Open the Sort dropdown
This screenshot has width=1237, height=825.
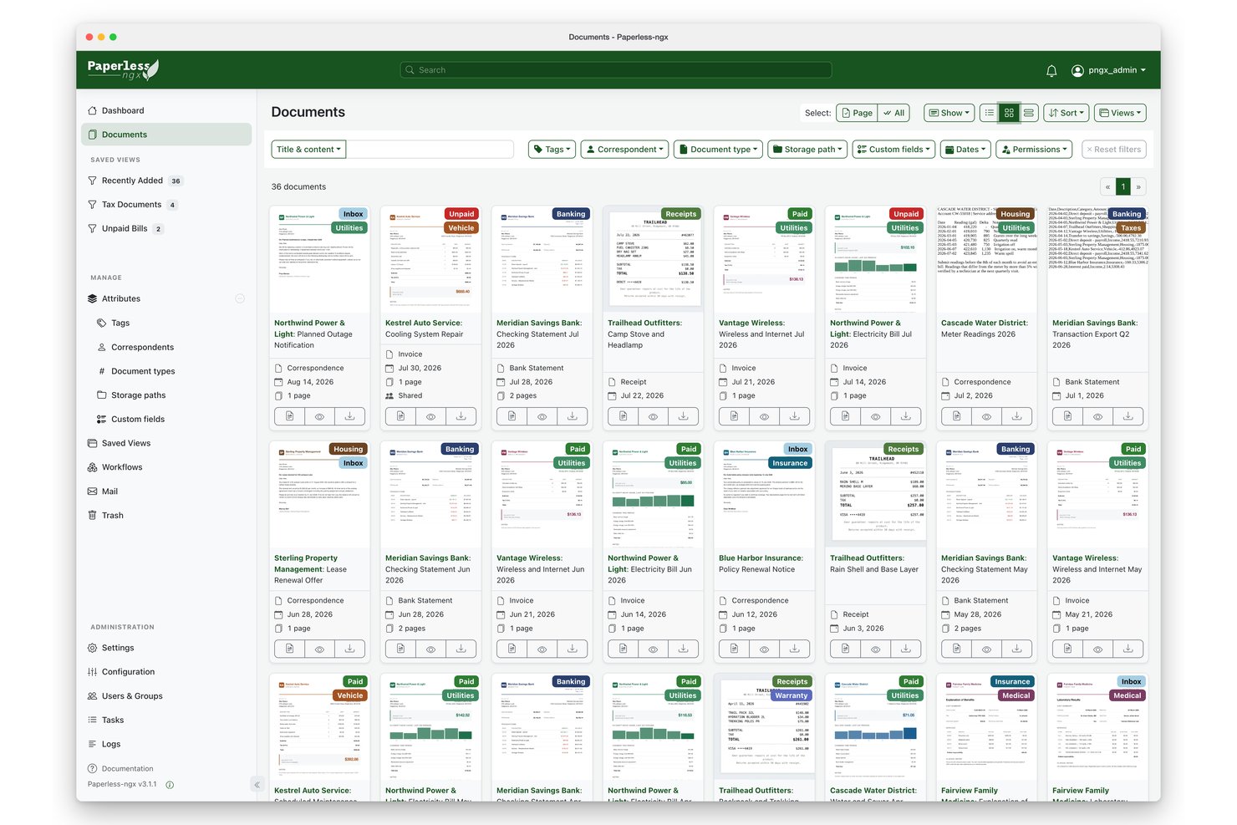tap(1066, 113)
